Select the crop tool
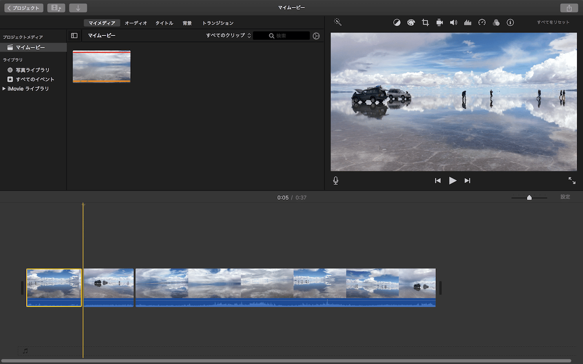This screenshot has width=583, height=364. point(425,22)
